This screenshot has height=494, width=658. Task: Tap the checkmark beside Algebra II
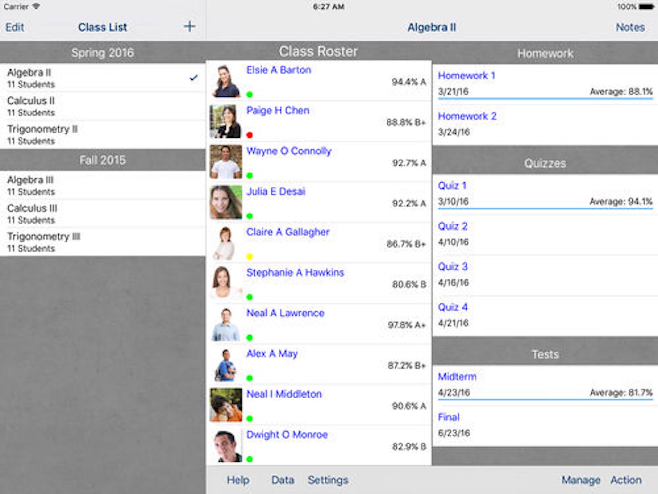193,78
